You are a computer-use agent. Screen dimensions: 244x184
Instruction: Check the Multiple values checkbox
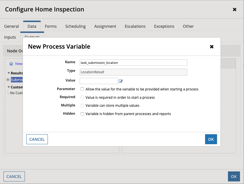pyautogui.click(x=82, y=106)
